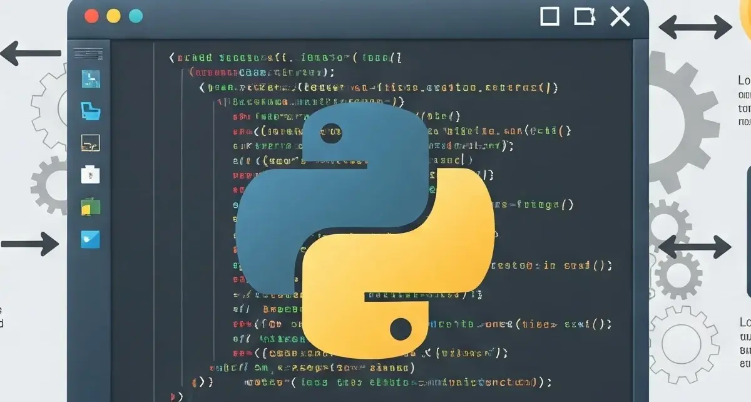Select the bottom blue square sidebar icon
Viewport: 751px width, 402px height.
point(91,239)
